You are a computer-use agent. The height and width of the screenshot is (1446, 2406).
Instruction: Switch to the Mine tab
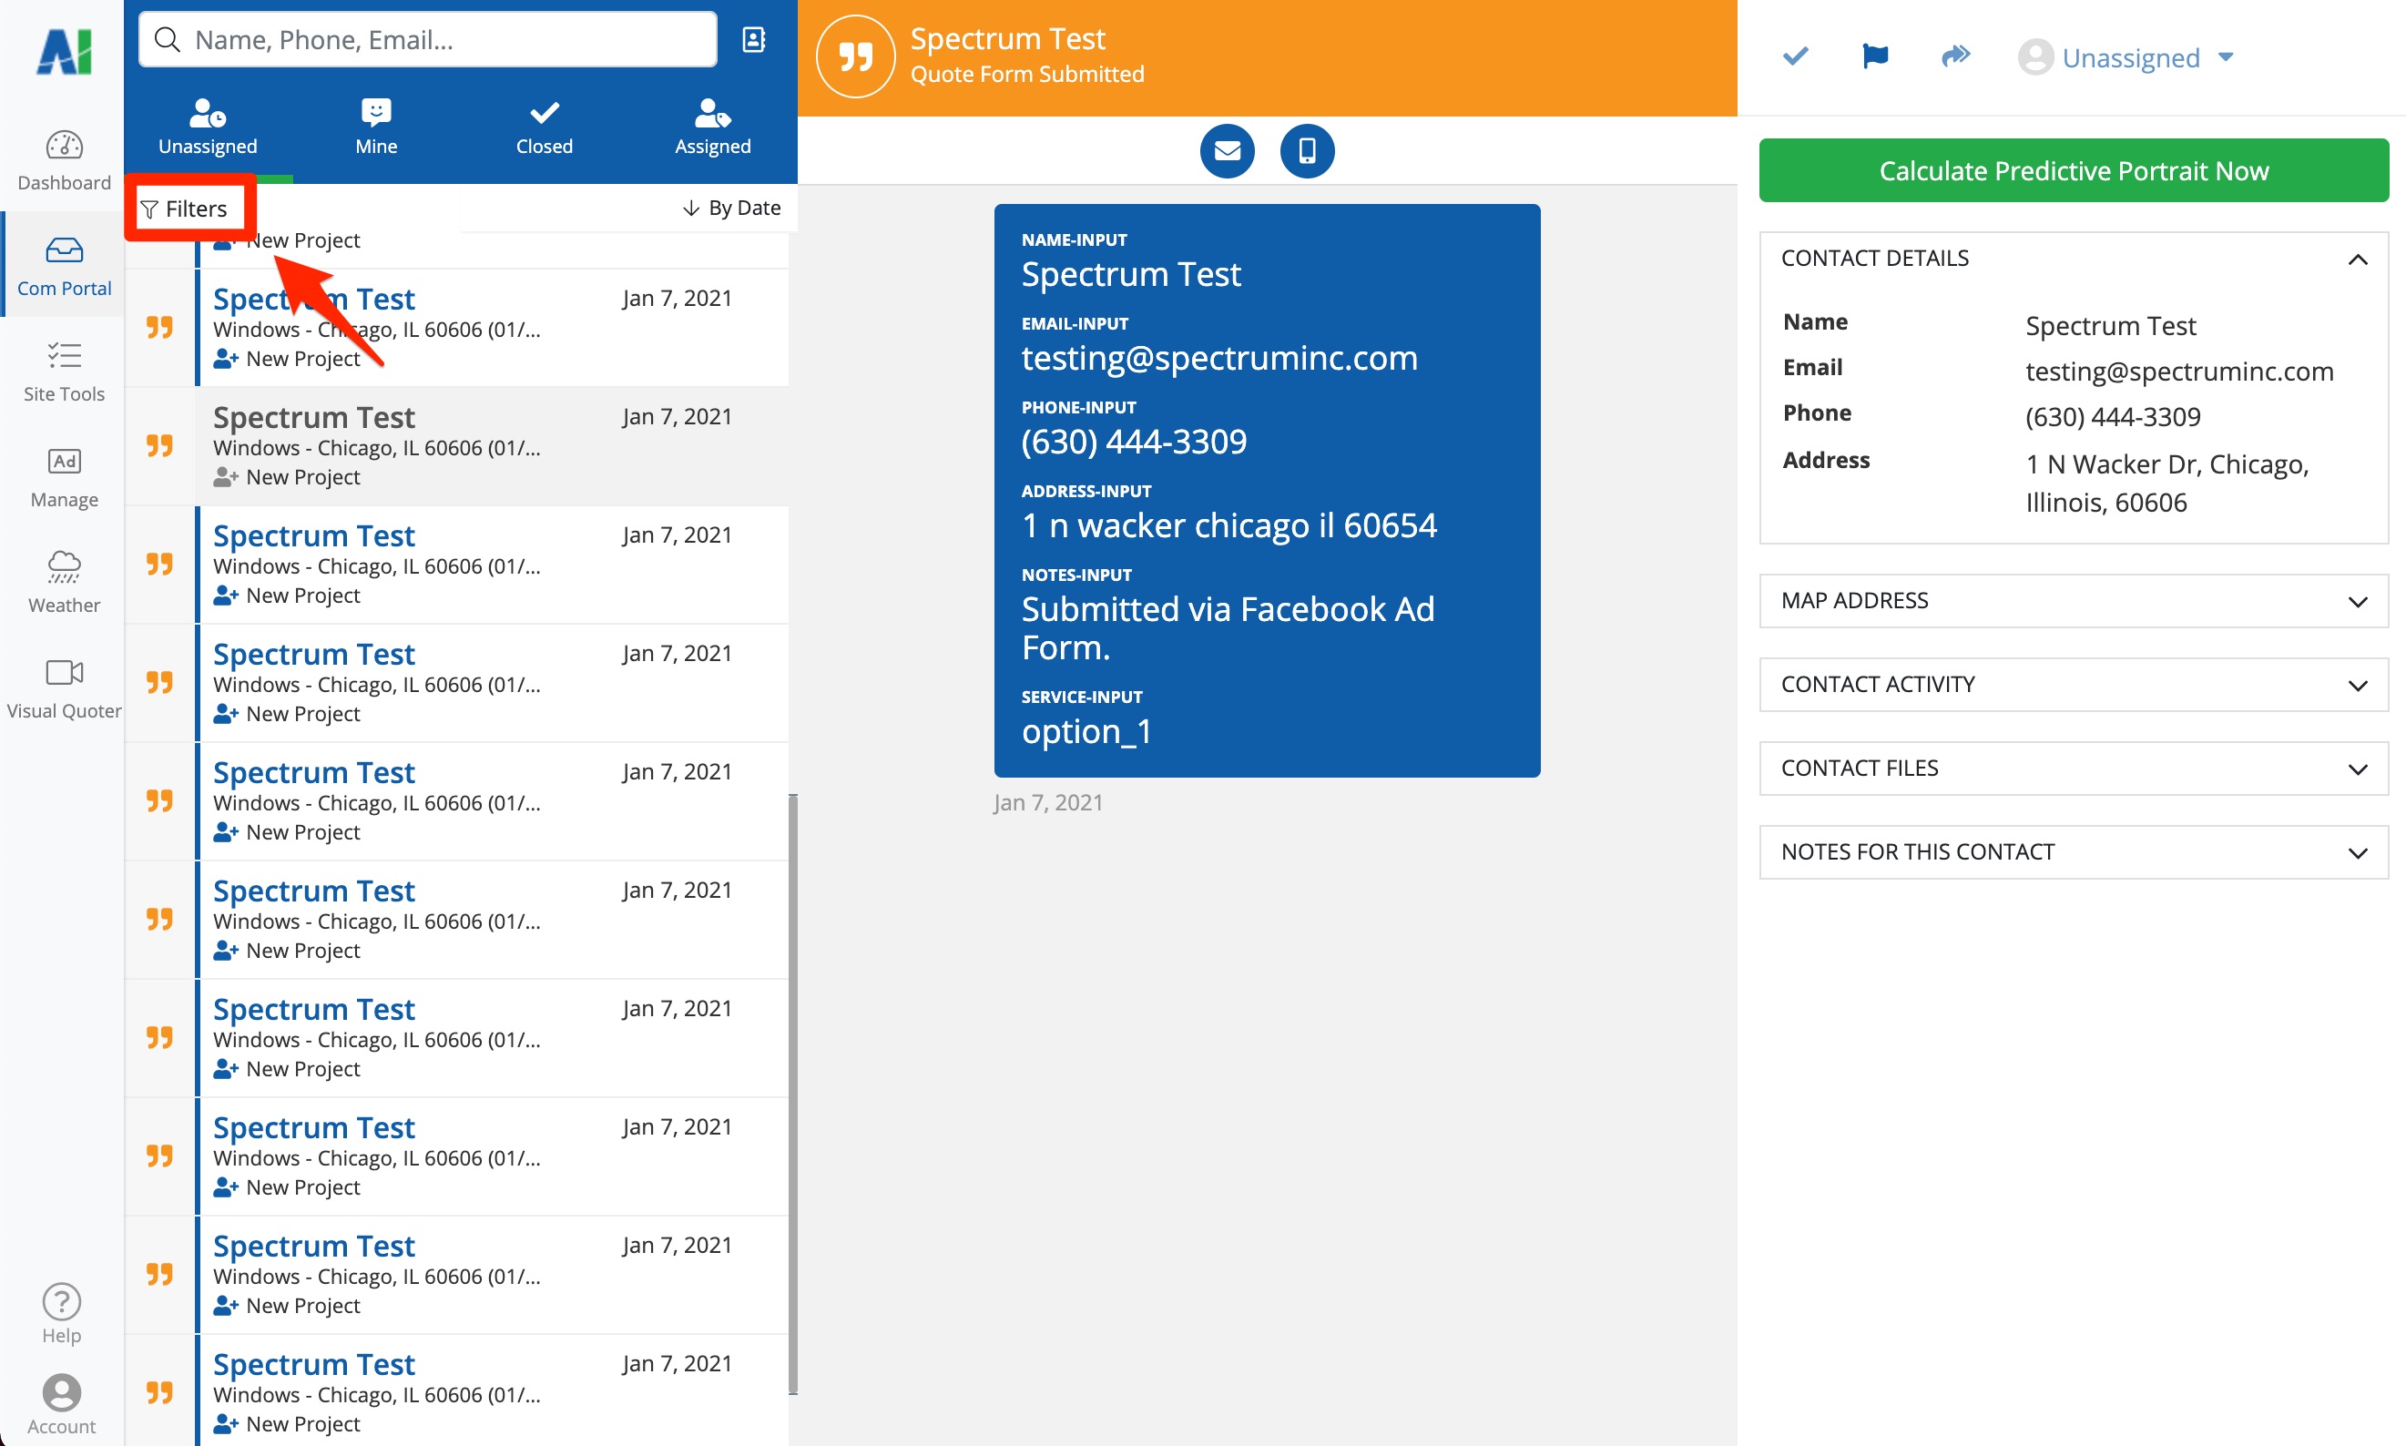pos(375,127)
